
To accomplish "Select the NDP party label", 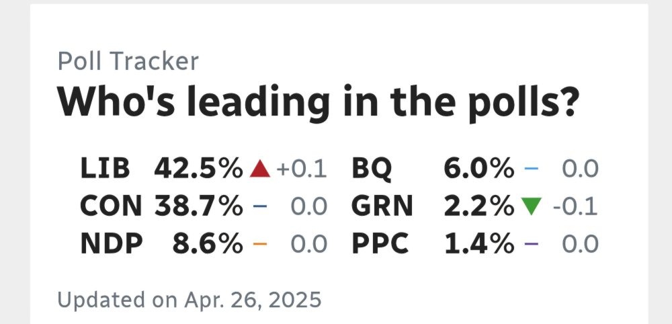I will click(x=112, y=244).
